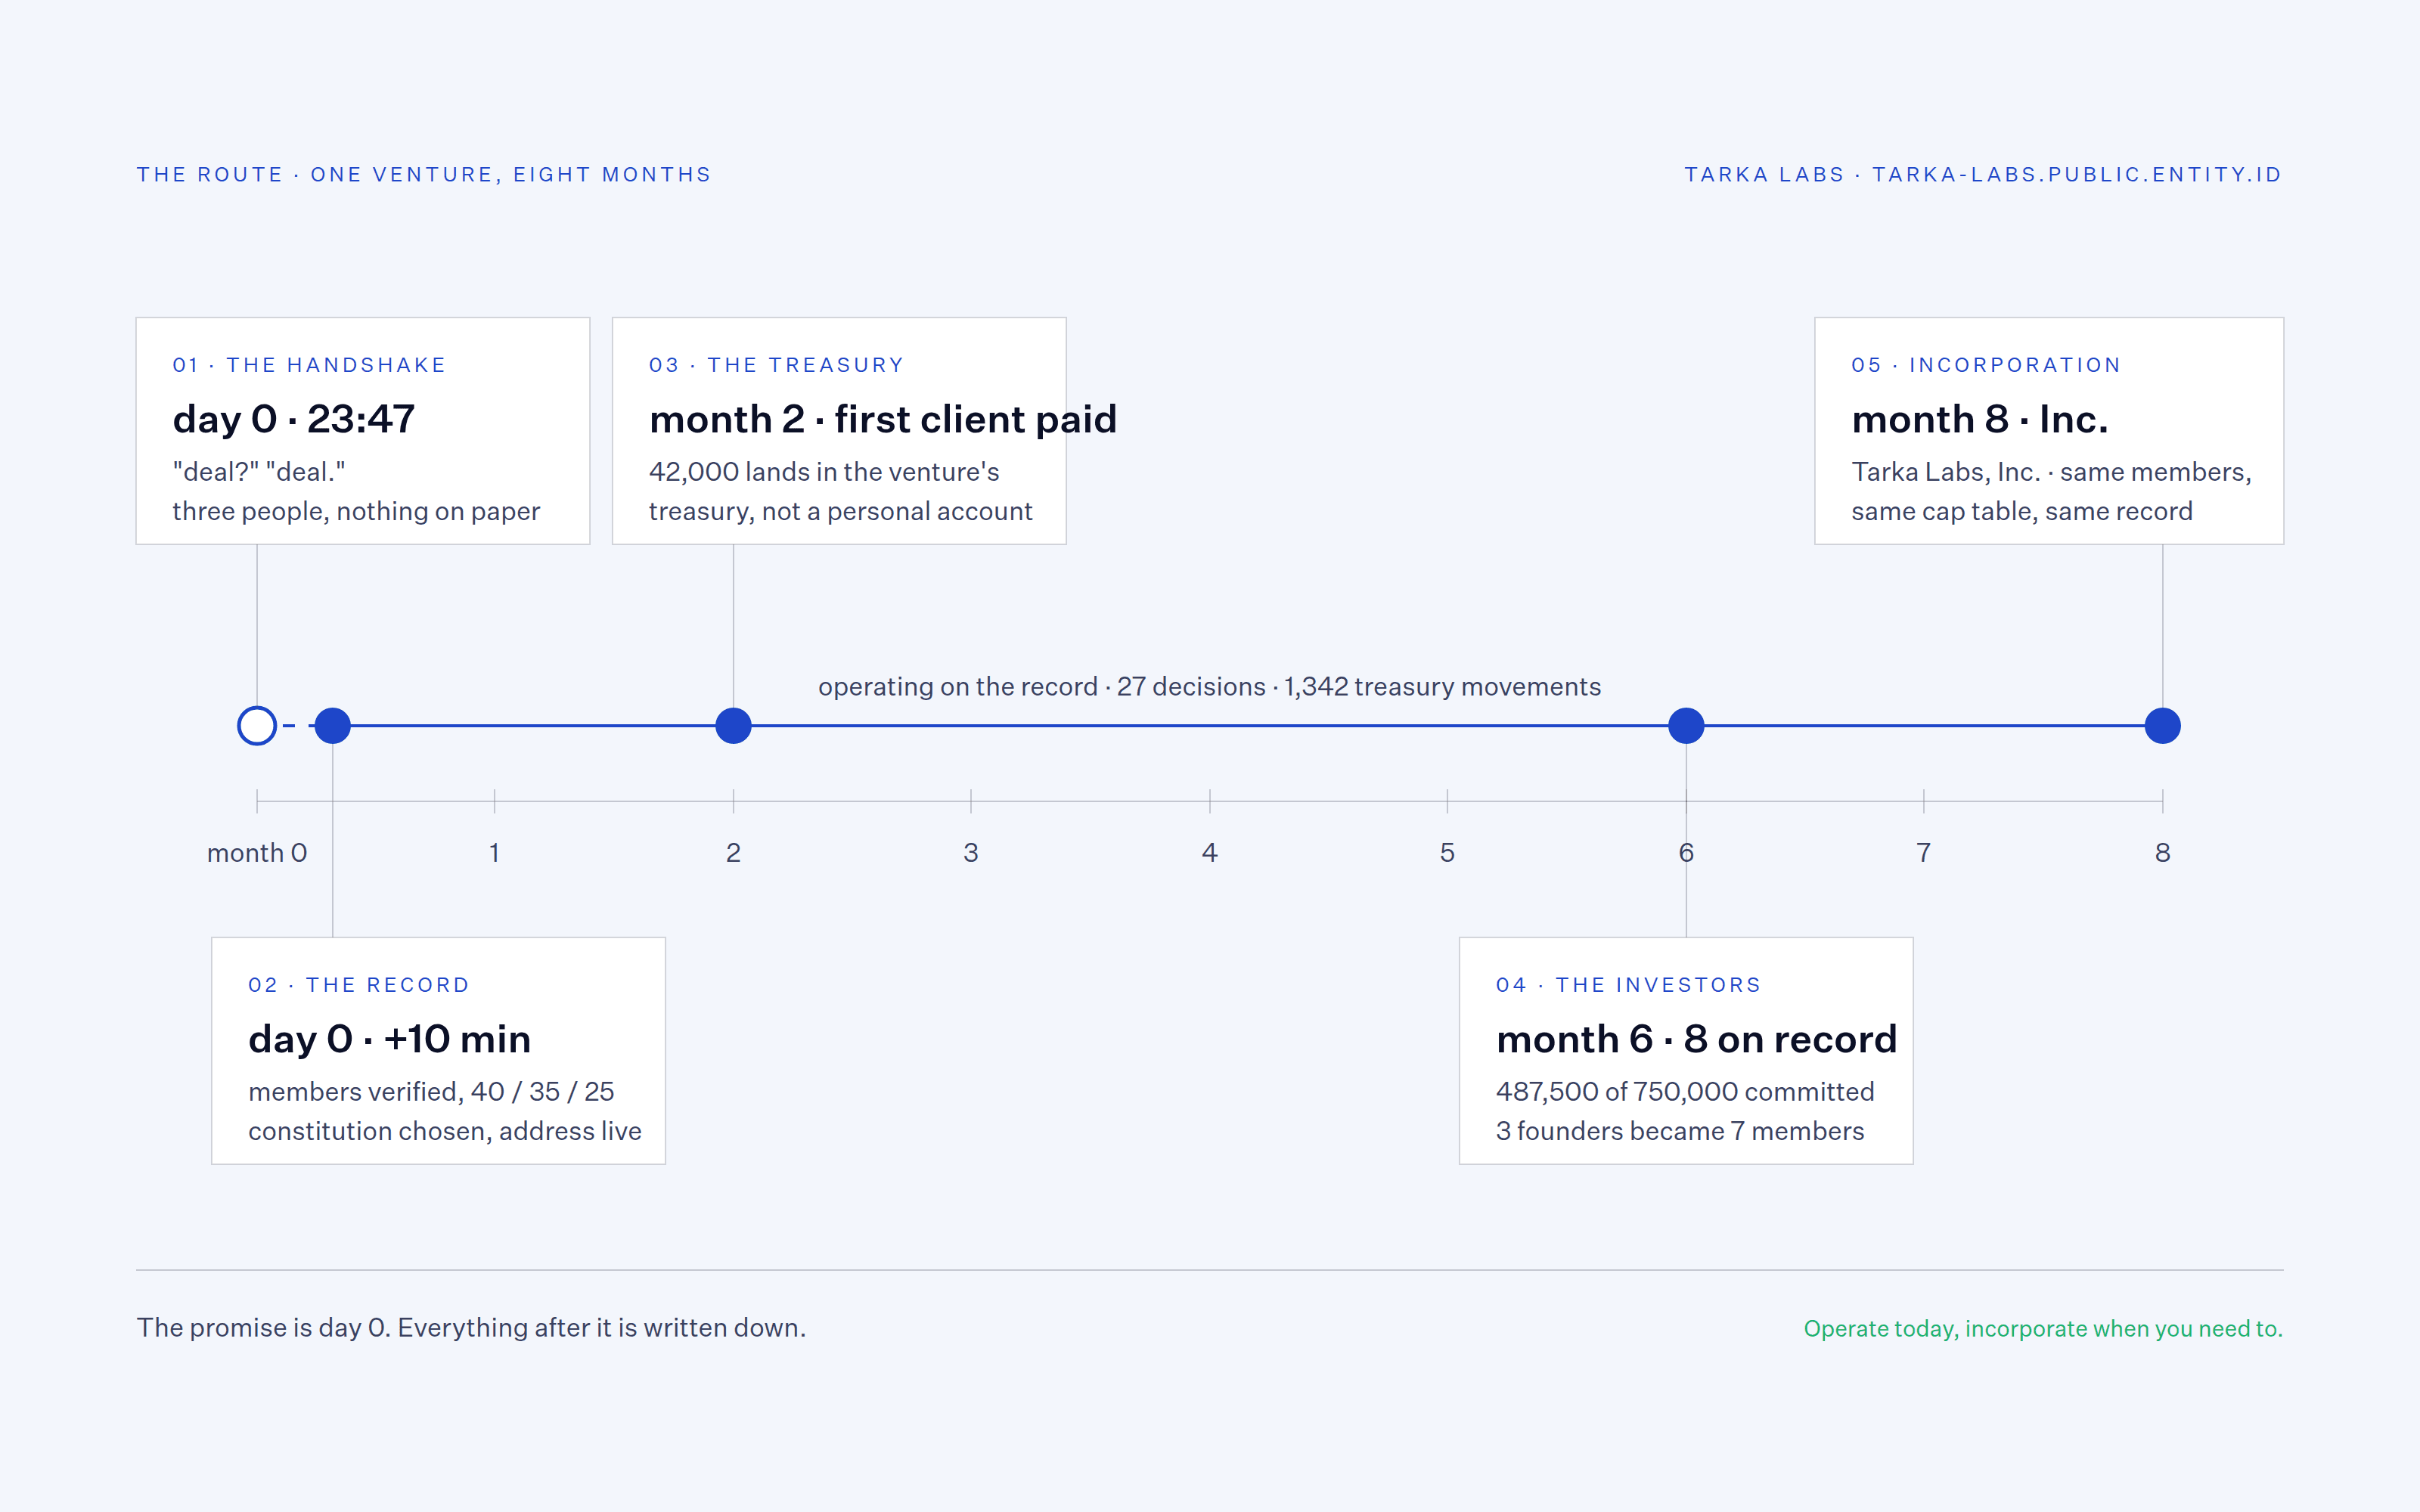Screen dimensions: 2420x1512
Task: Click the 'month 0' axis label
Action: [x=257, y=852]
